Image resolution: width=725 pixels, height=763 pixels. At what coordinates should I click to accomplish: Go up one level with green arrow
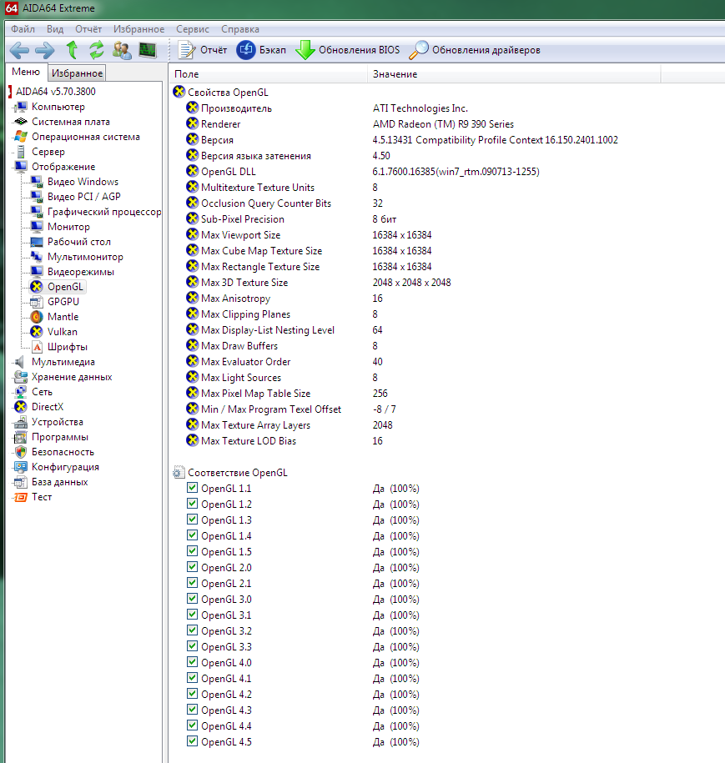[72, 50]
